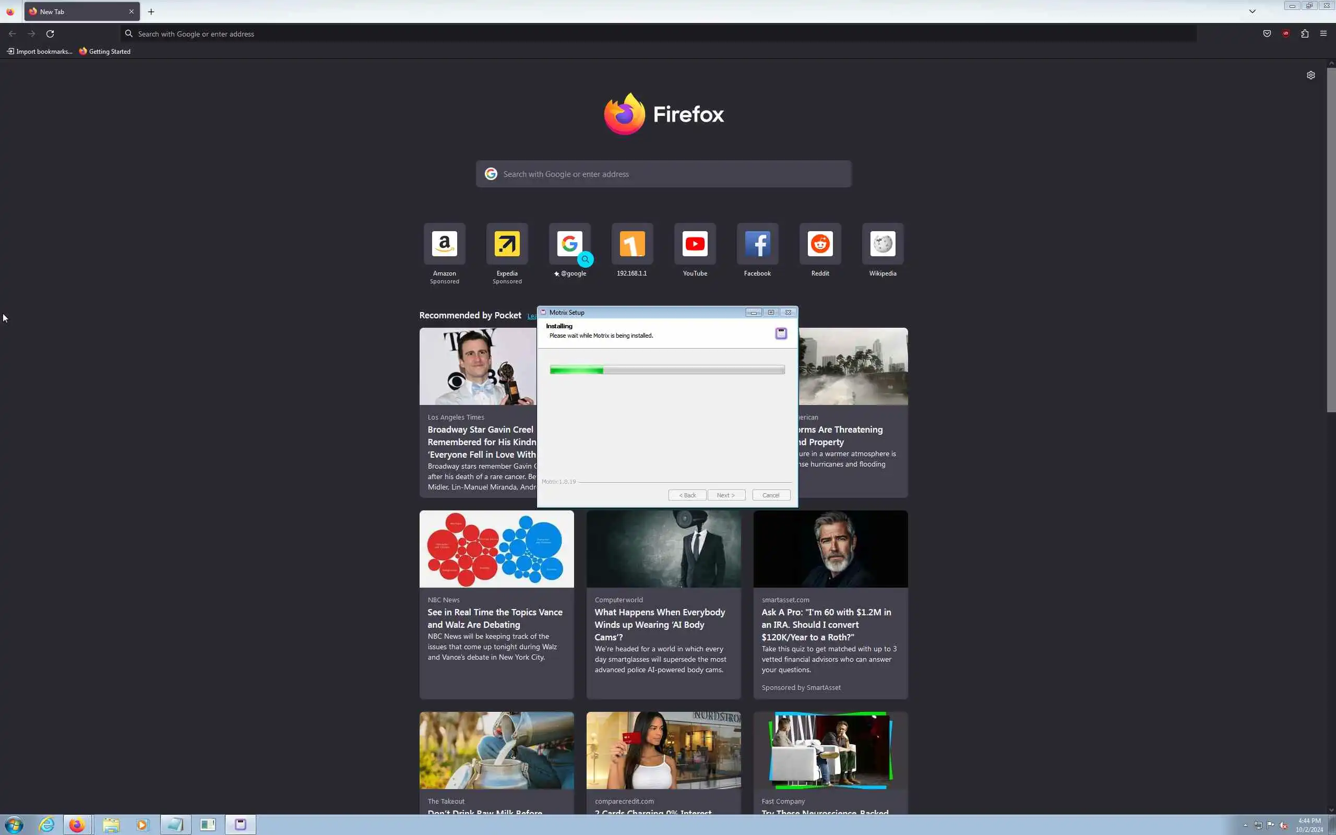The image size is (1336, 835).
Task: Open new tab personalize gear icon
Action: tap(1310, 75)
